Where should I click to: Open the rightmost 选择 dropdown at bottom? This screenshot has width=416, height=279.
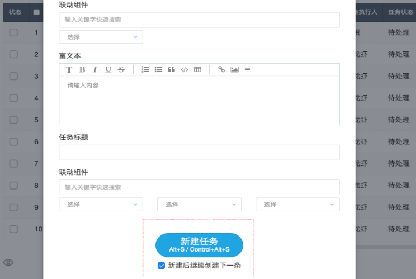coord(297,205)
